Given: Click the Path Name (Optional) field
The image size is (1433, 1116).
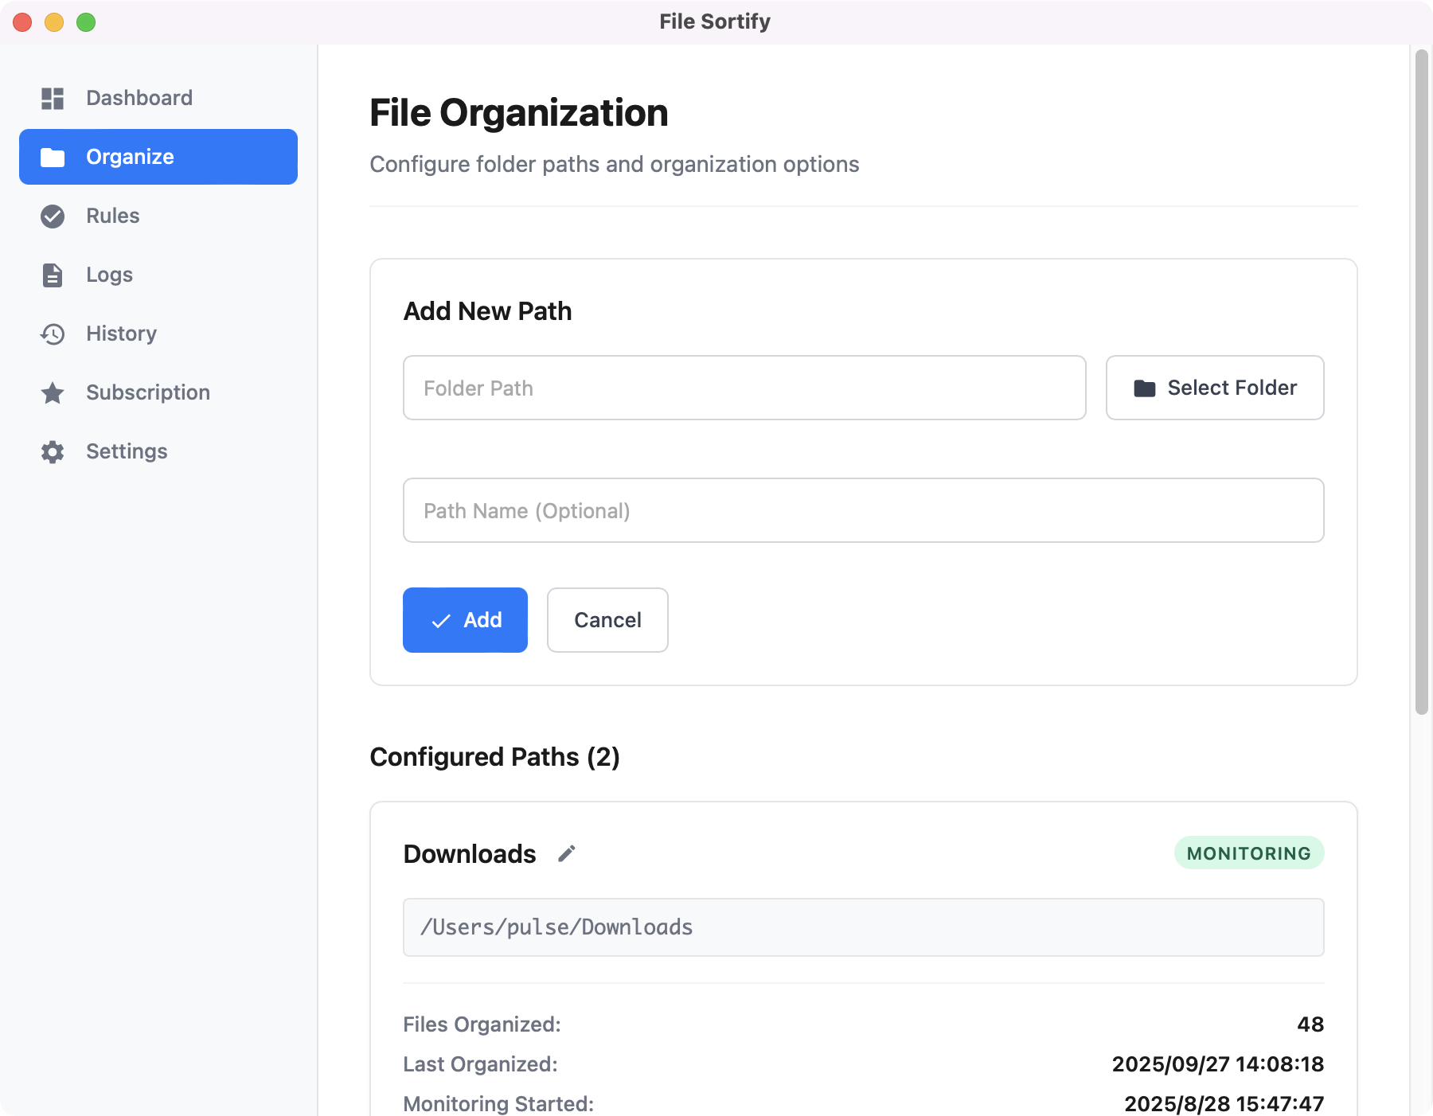Looking at the screenshot, I should point(863,510).
